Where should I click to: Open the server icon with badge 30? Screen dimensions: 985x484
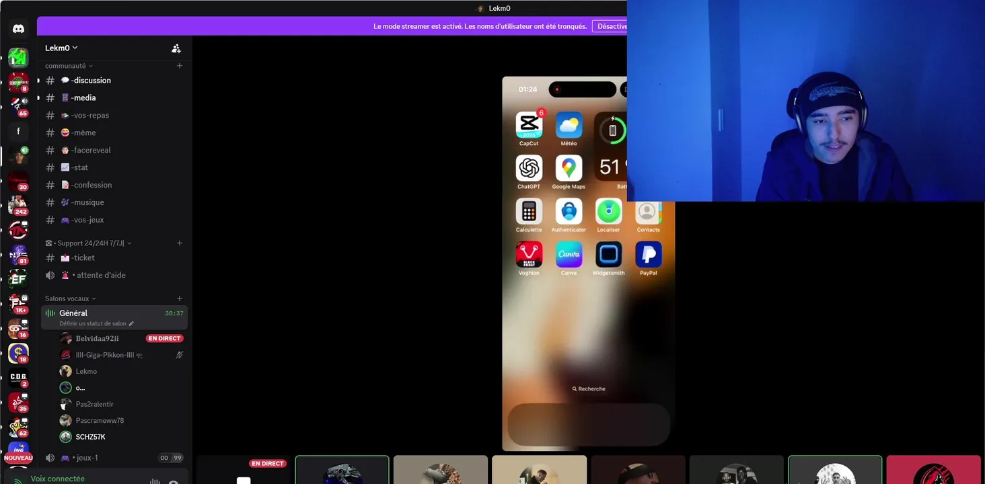point(18,181)
